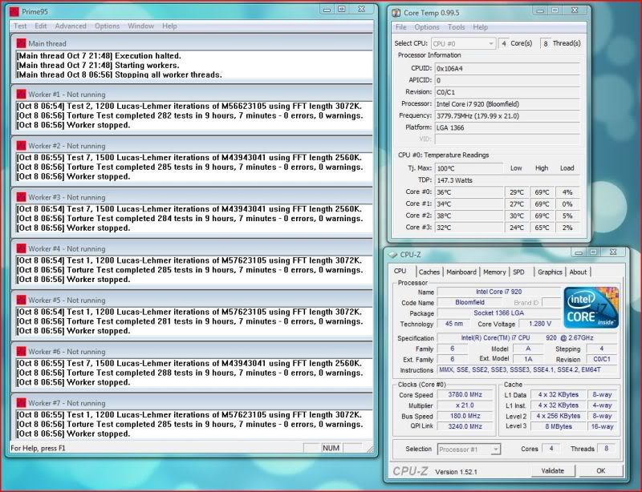This screenshot has height=492, width=642.
Task: Click the Worker #3 red worker icon
Action: coord(21,197)
